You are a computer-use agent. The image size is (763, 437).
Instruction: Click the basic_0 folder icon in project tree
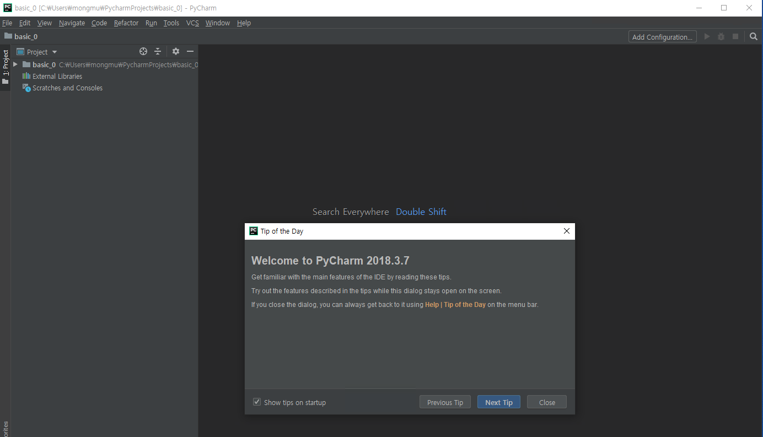[26, 64]
